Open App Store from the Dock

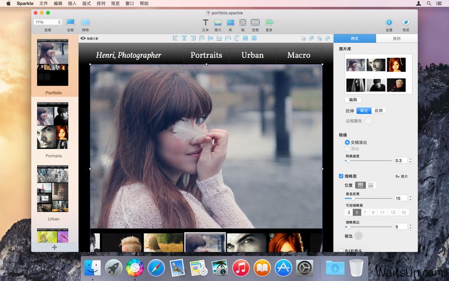pyautogui.click(x=283, y=268)
